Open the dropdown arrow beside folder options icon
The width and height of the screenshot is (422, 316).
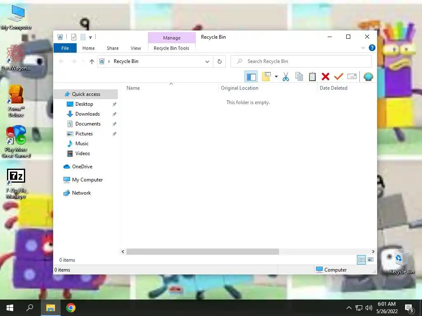tap(276, 77)
